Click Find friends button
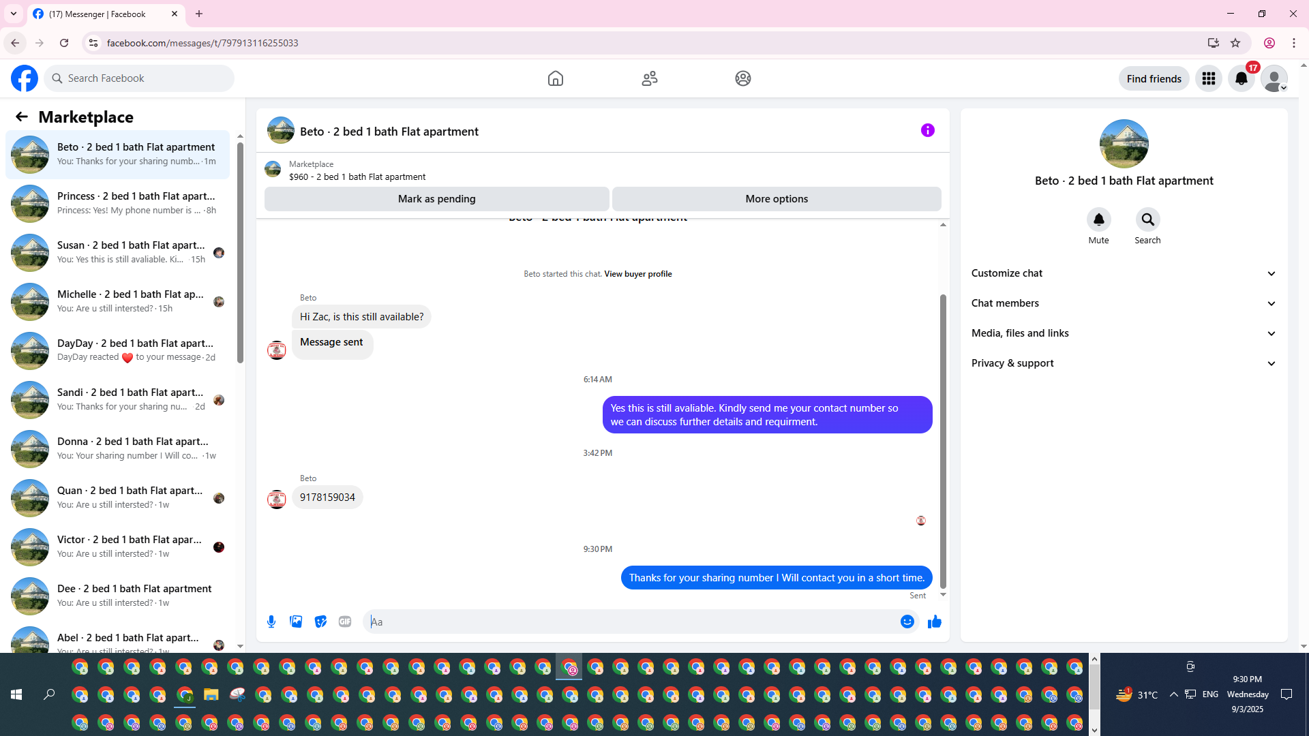The image size is (1309, 736). [1154, 78]
